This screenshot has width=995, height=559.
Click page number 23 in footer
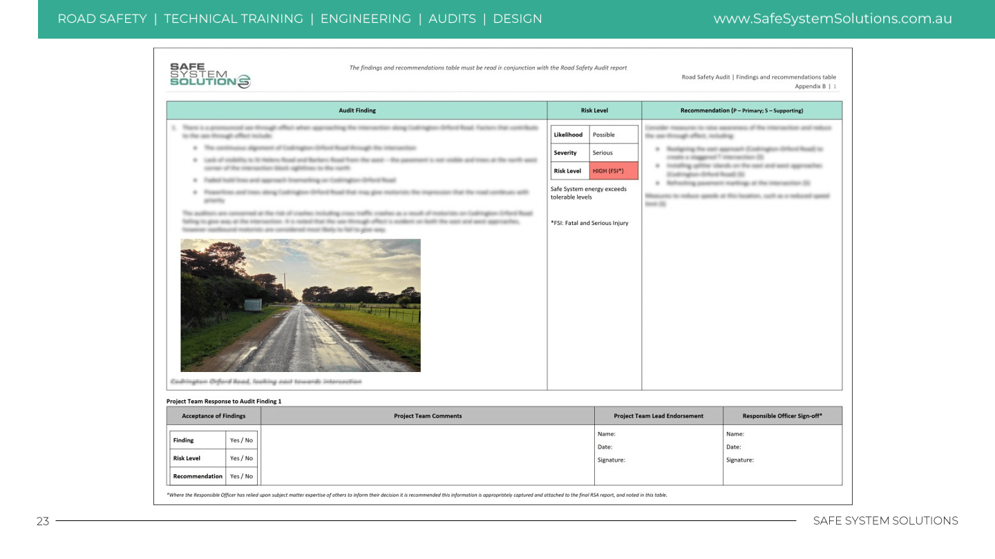(x=43, y=521)
